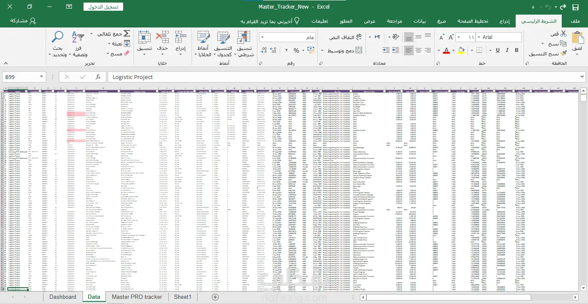Click the Increase Indent icon
588x304 pixels.
(x=386, y=50)
